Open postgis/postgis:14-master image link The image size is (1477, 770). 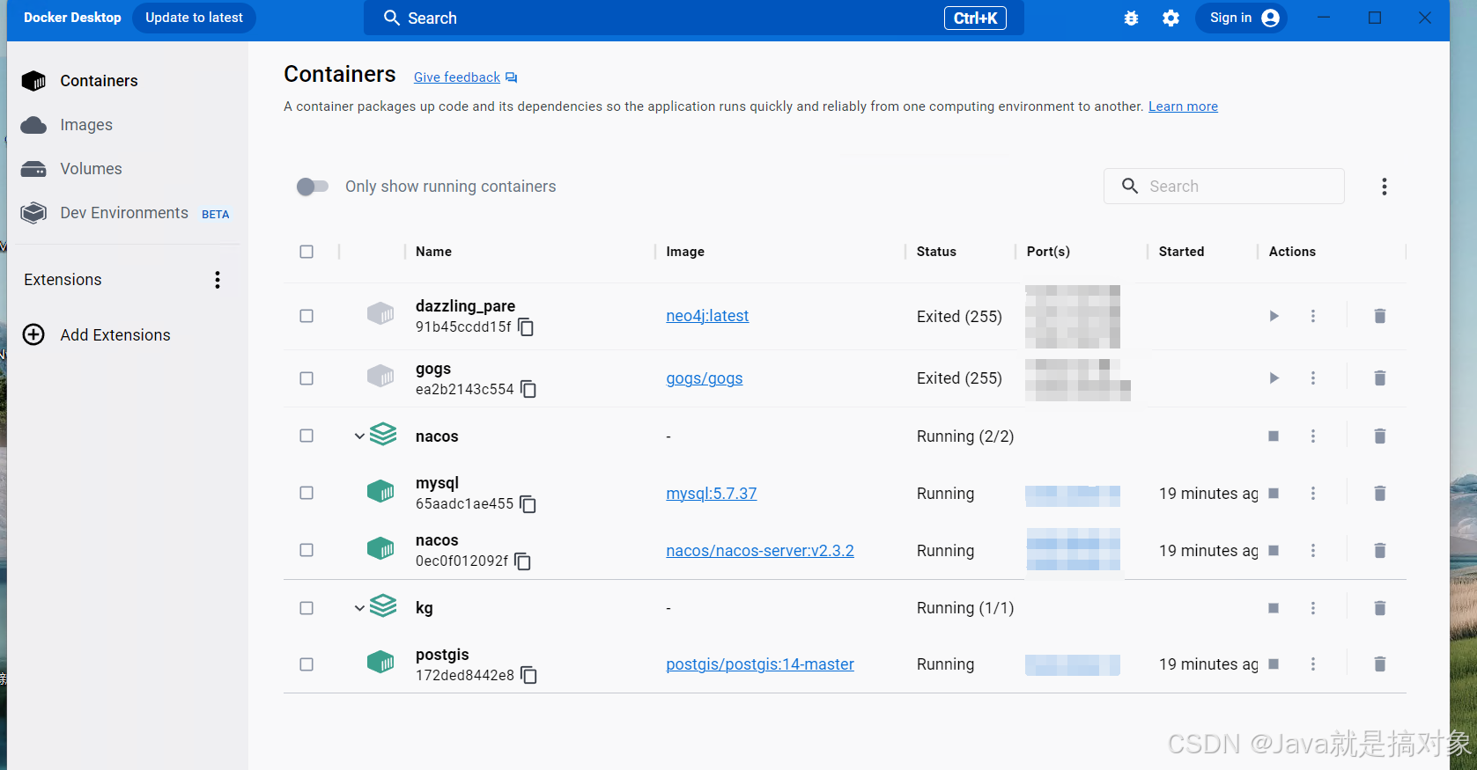click(x=760, y=664)
